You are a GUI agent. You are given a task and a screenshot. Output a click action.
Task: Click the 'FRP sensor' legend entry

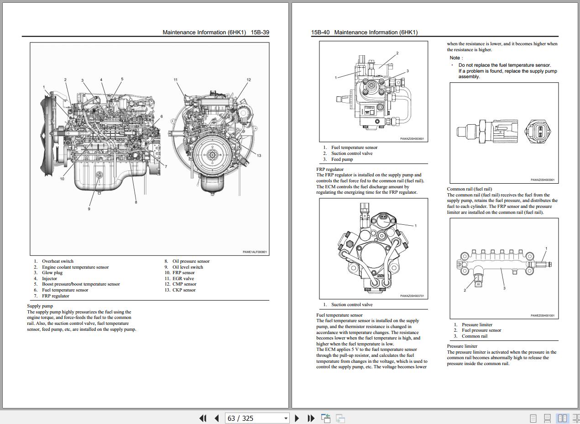[x=183, y=273]
